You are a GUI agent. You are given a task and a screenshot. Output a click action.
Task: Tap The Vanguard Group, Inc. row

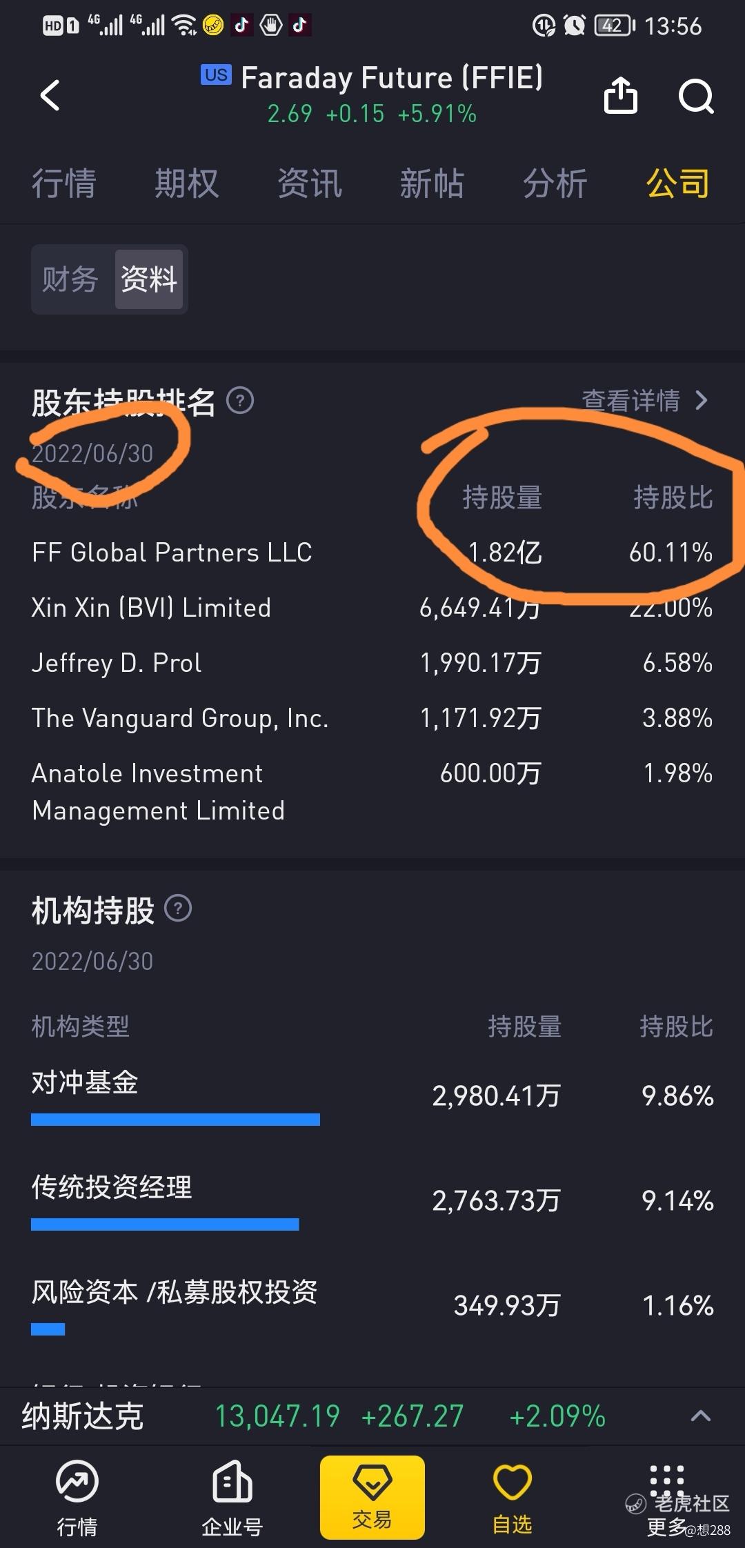(372, 718)
